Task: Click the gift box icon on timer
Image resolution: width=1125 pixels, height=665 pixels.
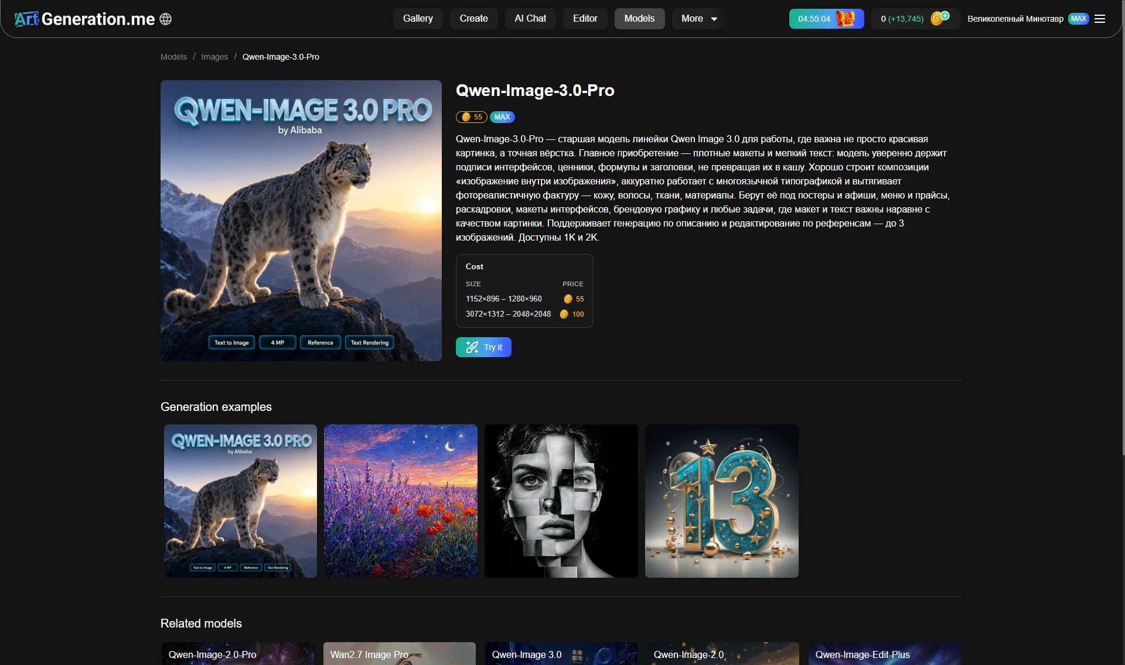Action: click(845, 19)
